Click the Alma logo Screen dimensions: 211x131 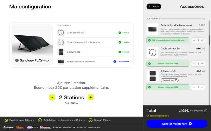coord(20,127)
